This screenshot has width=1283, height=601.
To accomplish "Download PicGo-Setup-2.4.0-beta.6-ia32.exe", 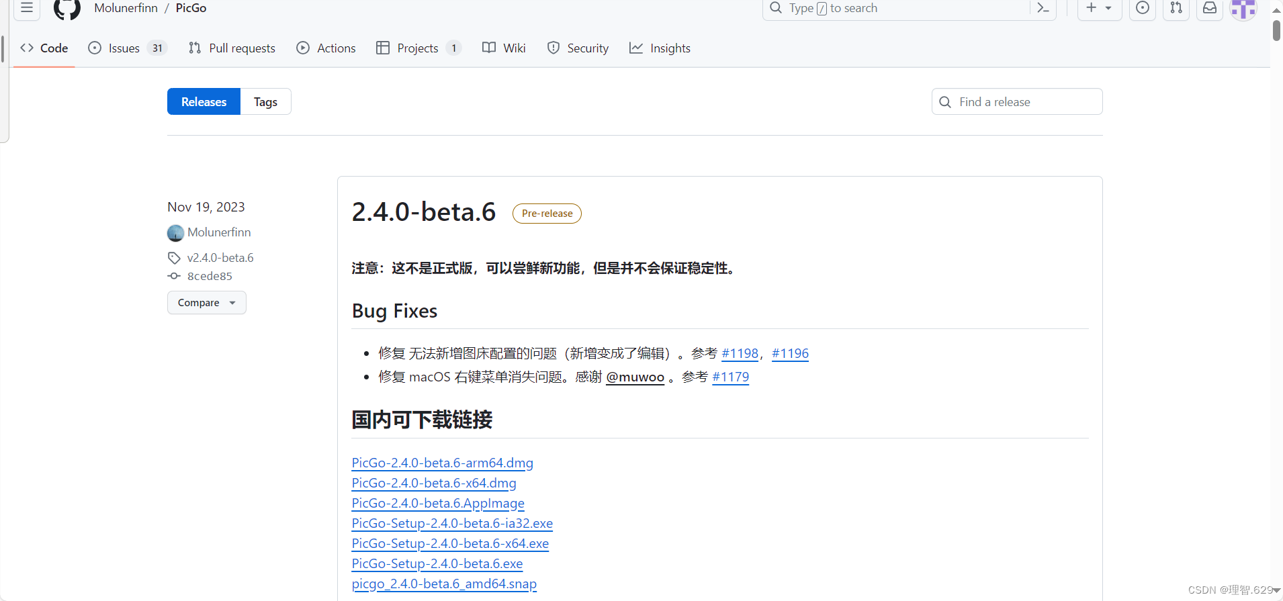I will 452,523.
